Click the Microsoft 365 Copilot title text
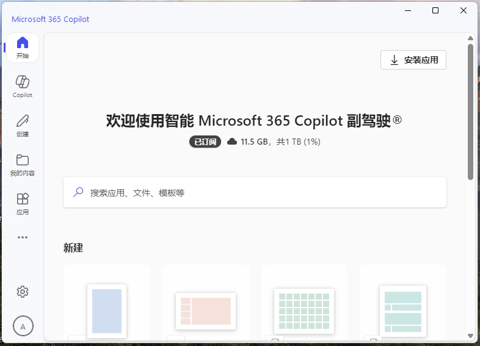Screen dimensions: 480x346 click(51, 20)
